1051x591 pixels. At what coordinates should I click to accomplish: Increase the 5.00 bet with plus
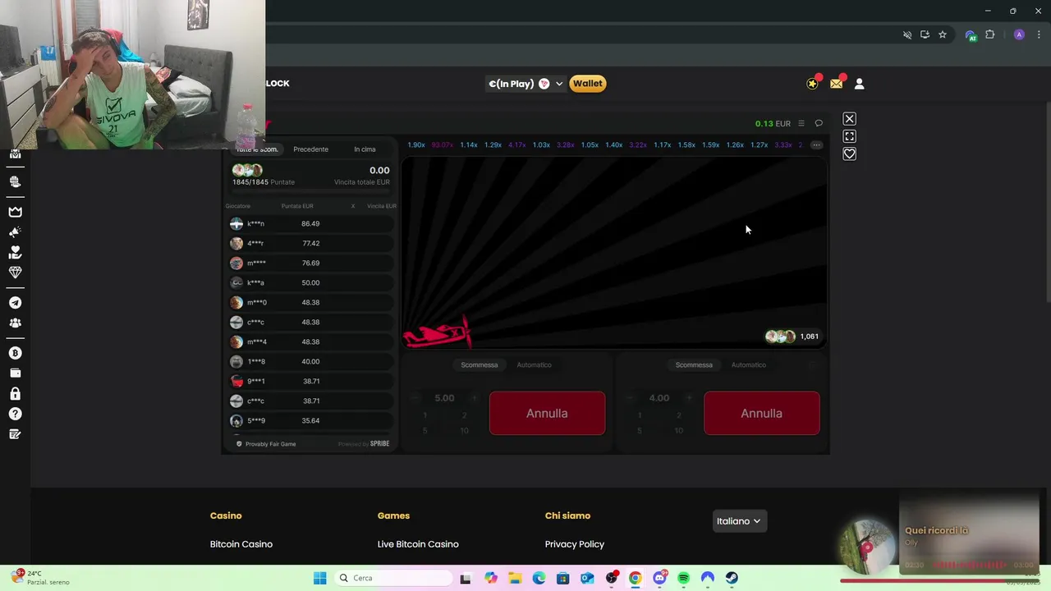475,398
